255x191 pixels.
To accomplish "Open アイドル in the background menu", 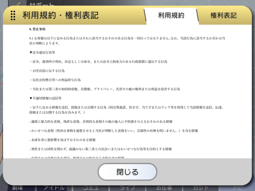I will 54,188.
